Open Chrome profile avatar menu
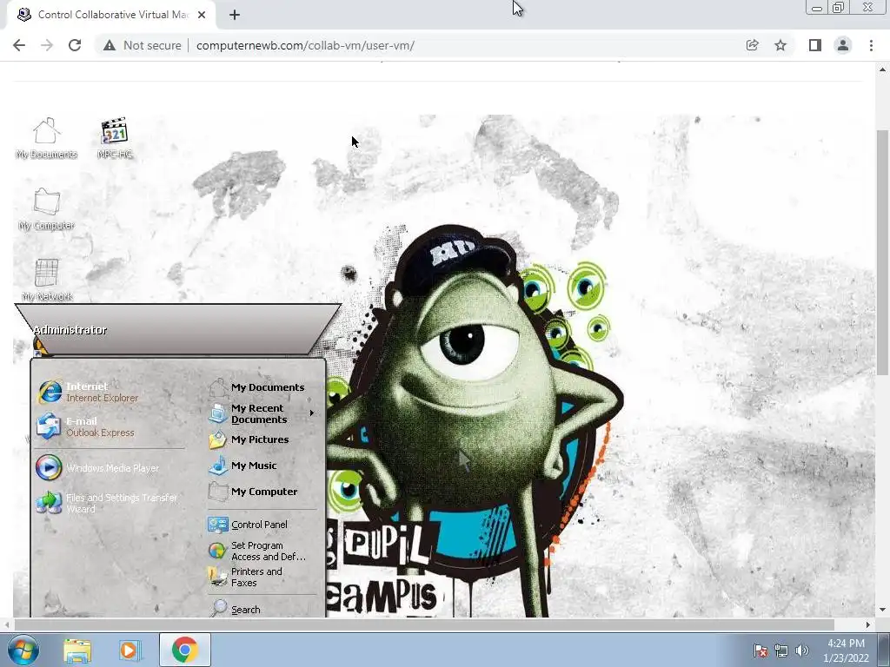890x667 pixels. (843, 45)
